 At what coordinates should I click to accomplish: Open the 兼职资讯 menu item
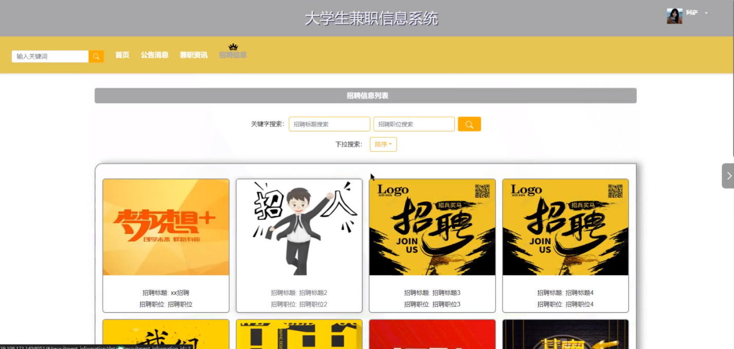pyautogui.click(x=194, y=55)
